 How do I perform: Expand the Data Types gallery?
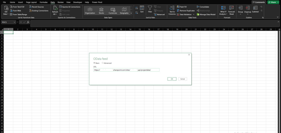(x=131, y=13)
